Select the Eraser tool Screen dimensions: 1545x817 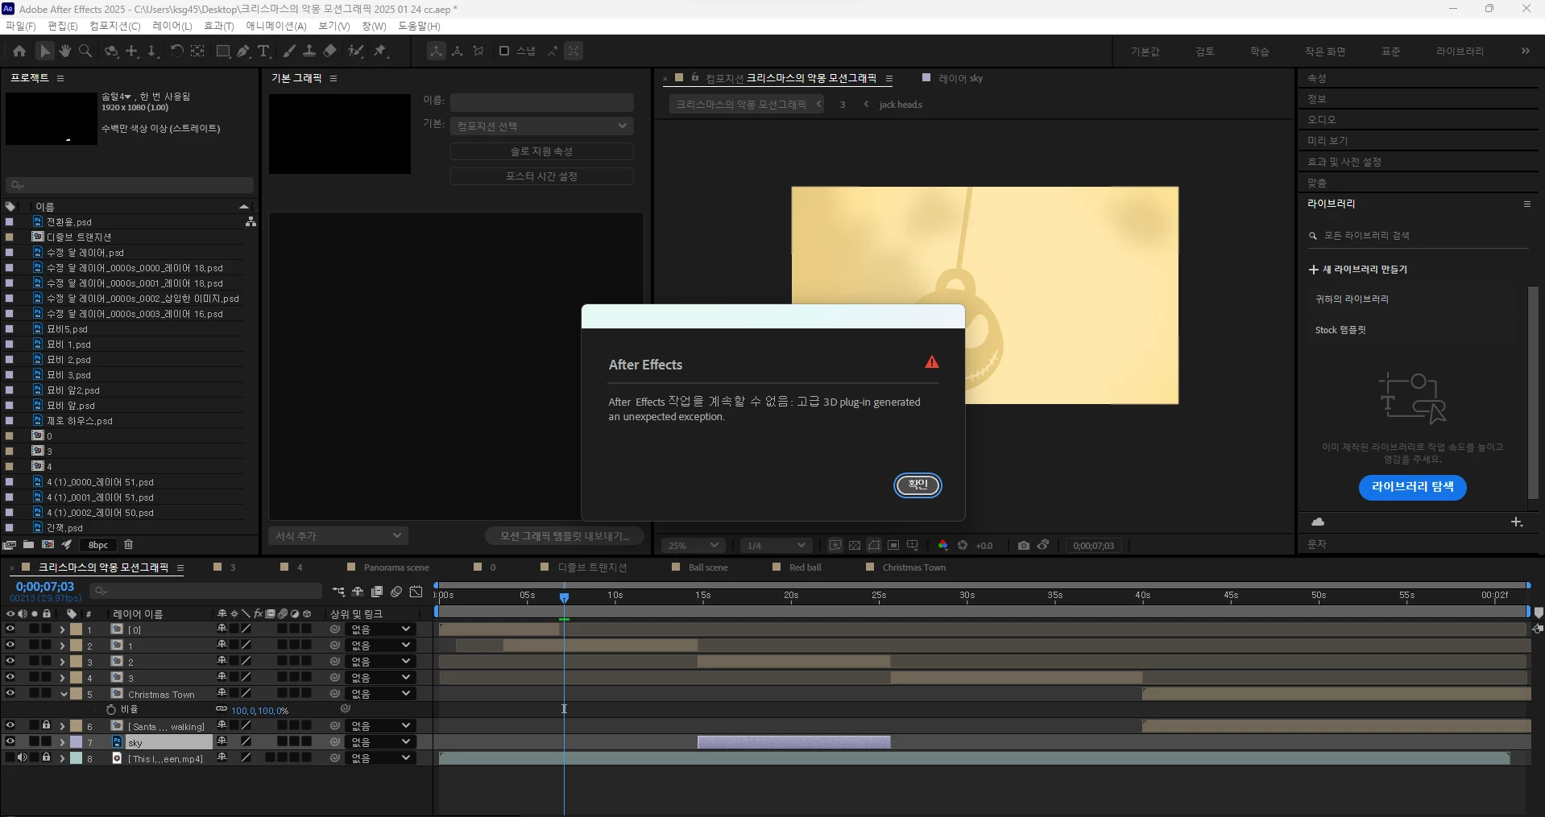[x=330, y=51]
